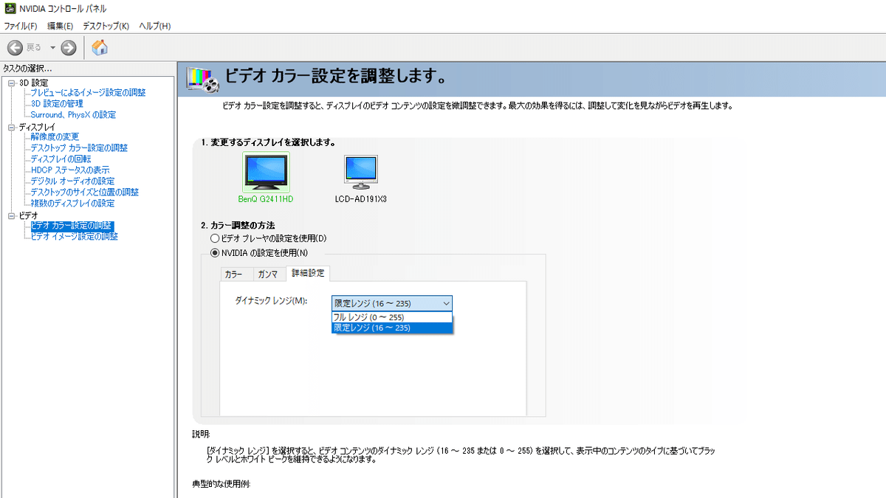Switch to the ガンマ tab
886x498 pixels.
tap(269, 273)
